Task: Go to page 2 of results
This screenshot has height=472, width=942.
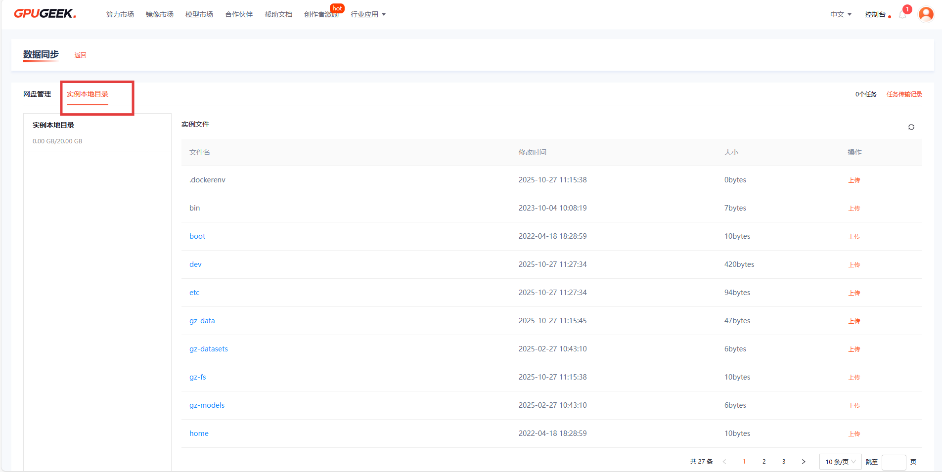Action: pyautogui.click(x=764, y=462)
